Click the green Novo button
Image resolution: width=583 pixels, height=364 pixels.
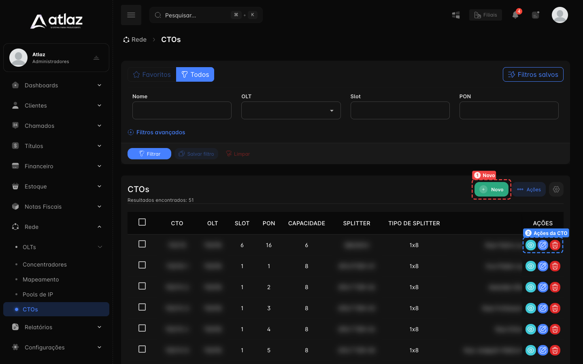[492, 189]
